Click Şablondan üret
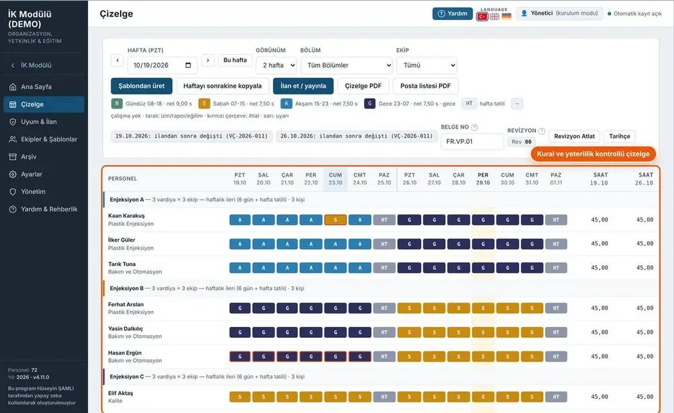Viewport: 674px width, 413px height. pos(141,86)
